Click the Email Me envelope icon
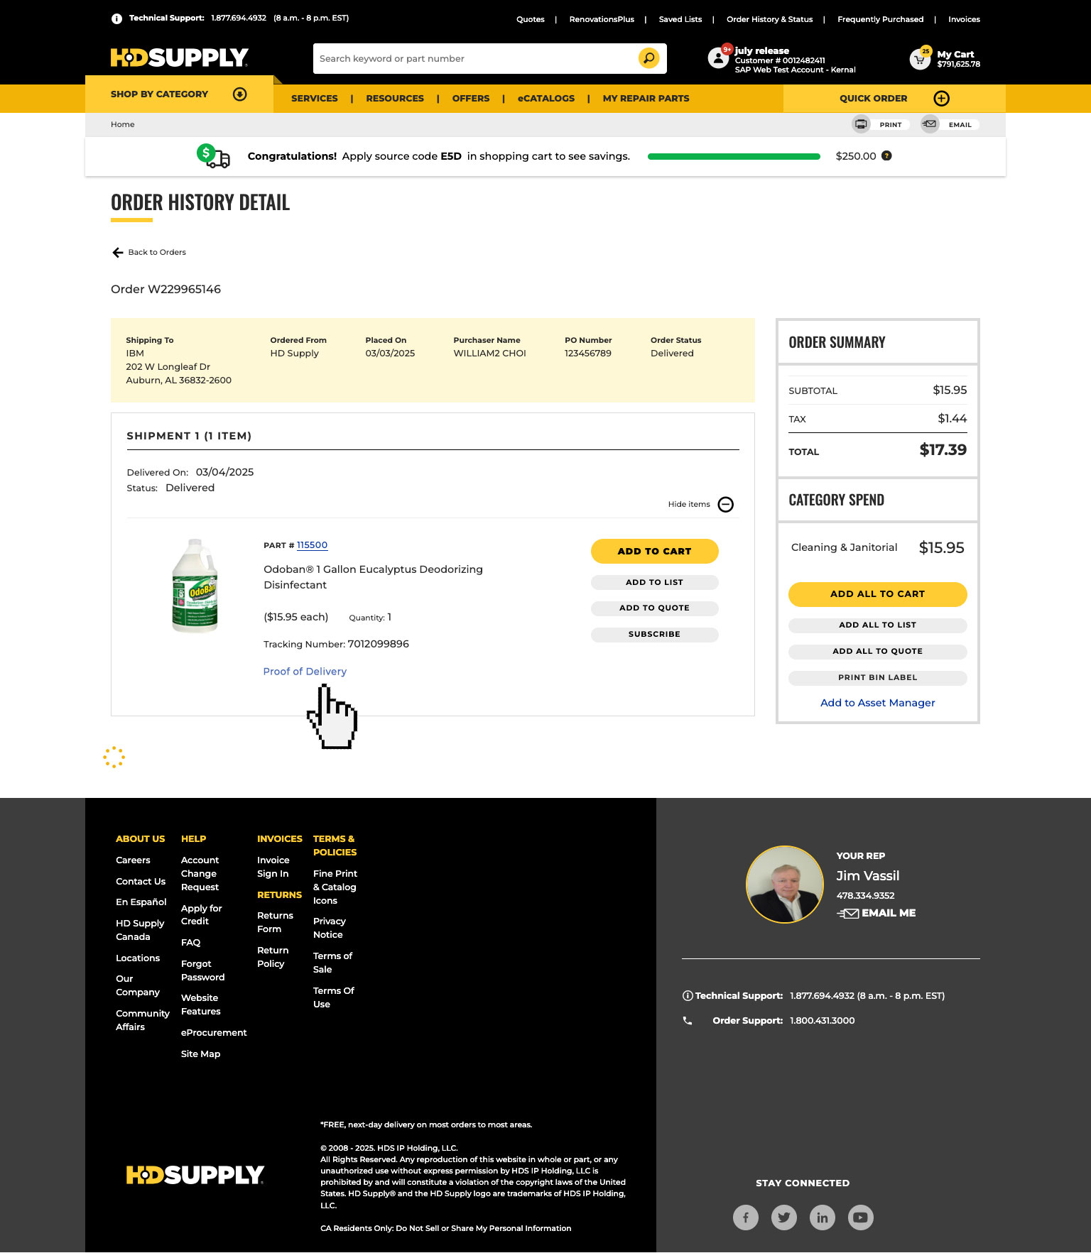The width and height of the screenshot is (1091, 1253). [x=848, y=914]
